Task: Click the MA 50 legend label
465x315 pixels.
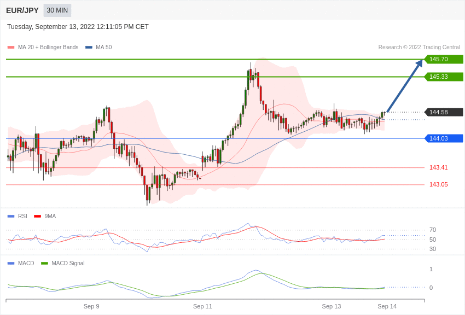Action: coord(104,48)
